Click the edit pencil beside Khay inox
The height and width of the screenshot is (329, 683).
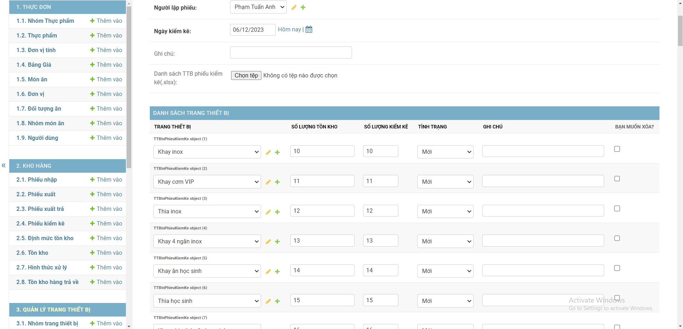coord(268,152)
